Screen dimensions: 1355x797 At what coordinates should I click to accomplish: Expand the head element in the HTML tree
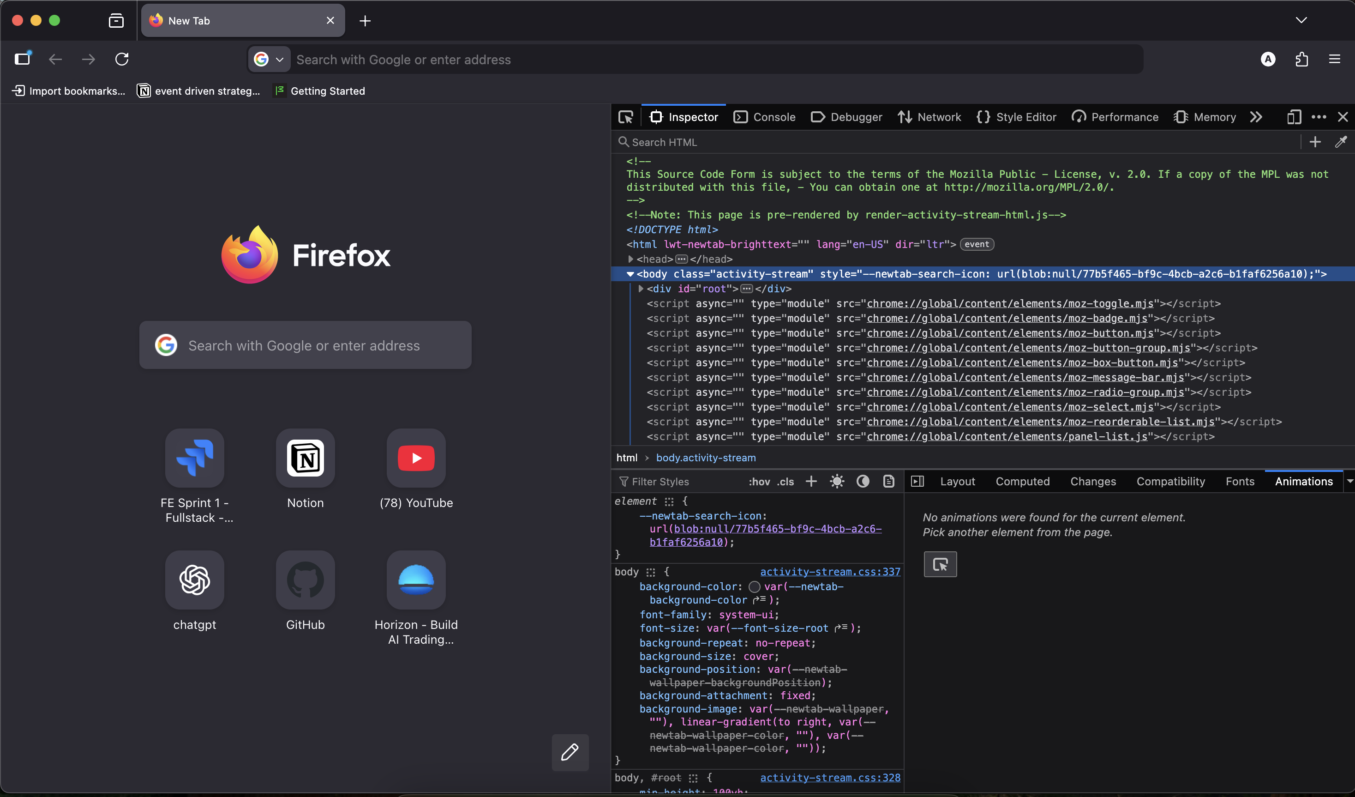coord(631,260)
